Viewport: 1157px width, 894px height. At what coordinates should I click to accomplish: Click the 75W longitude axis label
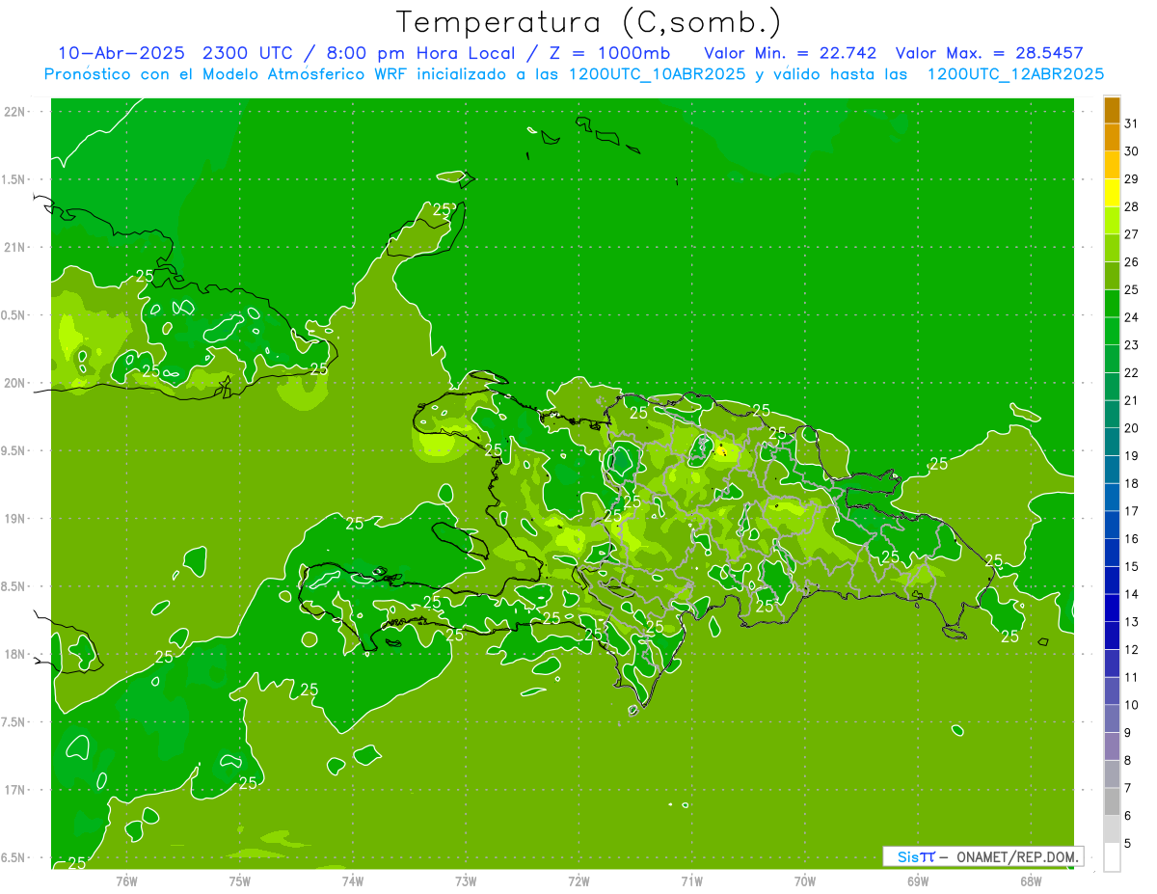coord(240,881)
